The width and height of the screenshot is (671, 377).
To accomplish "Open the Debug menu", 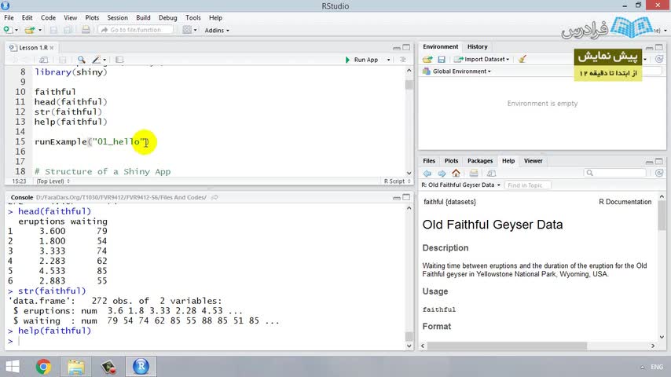I will pos(168,17).
